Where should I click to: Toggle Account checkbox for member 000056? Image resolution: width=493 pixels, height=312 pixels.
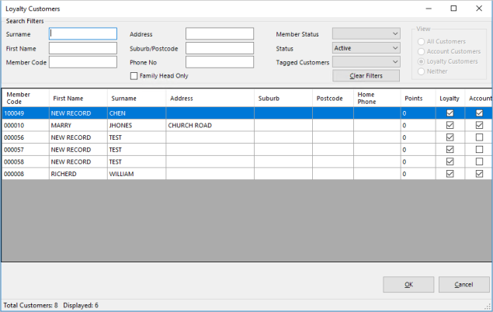point(479,137)
